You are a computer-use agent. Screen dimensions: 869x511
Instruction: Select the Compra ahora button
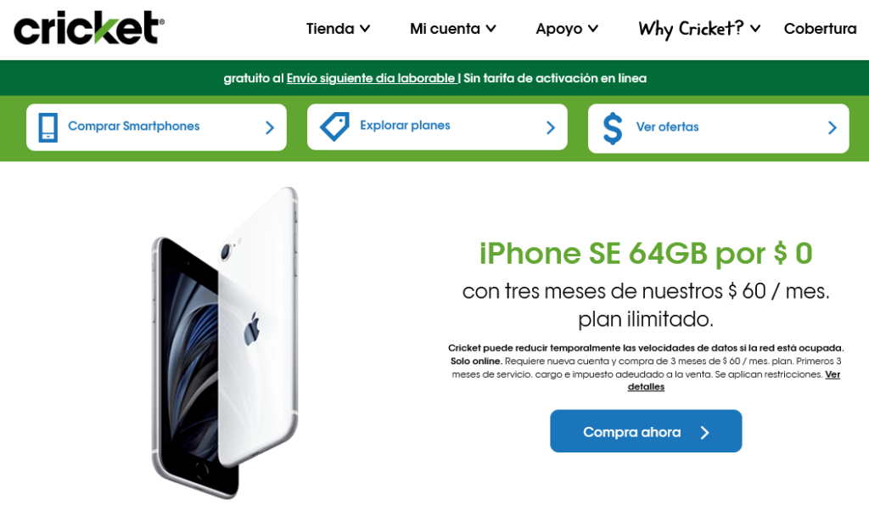click(x=646, y=431)
